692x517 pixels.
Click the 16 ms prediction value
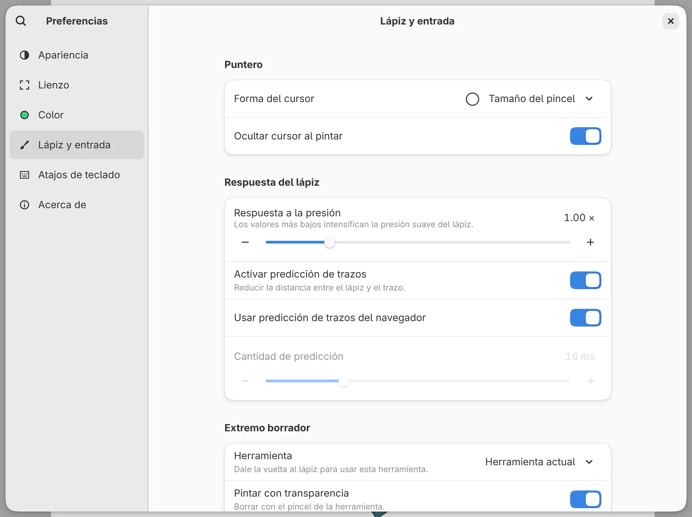[580, 356]
